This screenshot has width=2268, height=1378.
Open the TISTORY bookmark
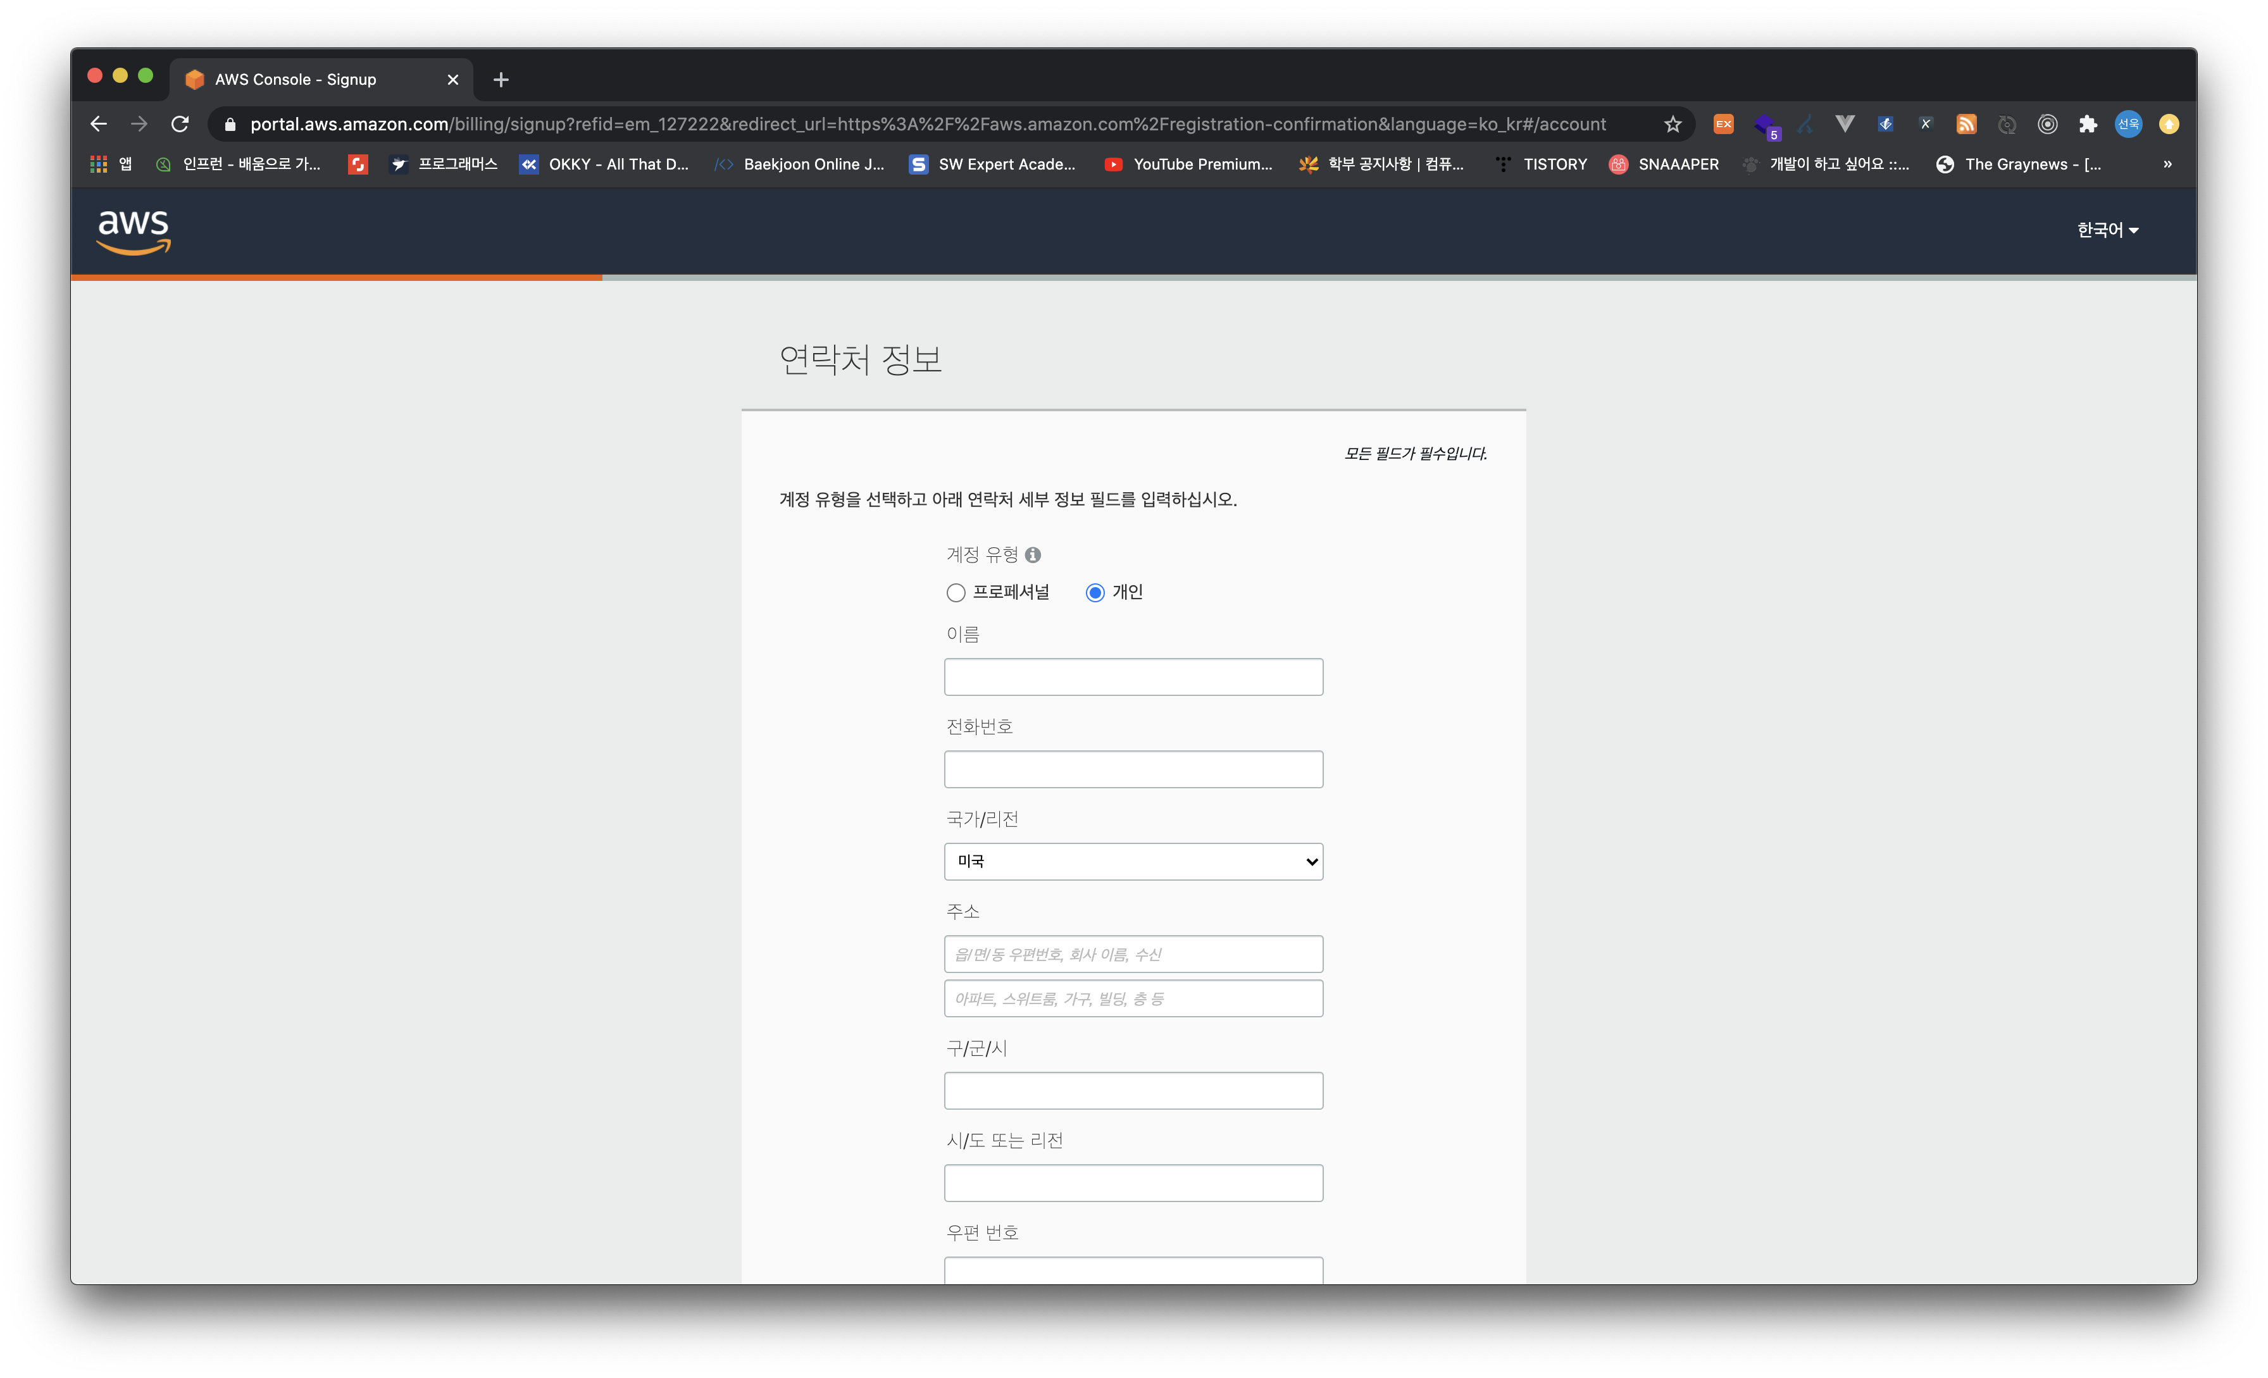1542,164
